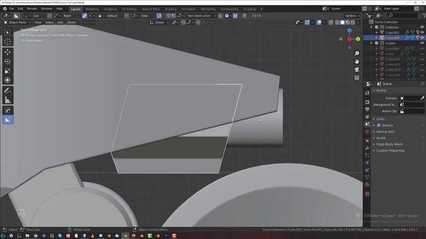Open the Options dropdown in viewport header
The width and height of the screenshot is (426, 239).
coord(352,16)
